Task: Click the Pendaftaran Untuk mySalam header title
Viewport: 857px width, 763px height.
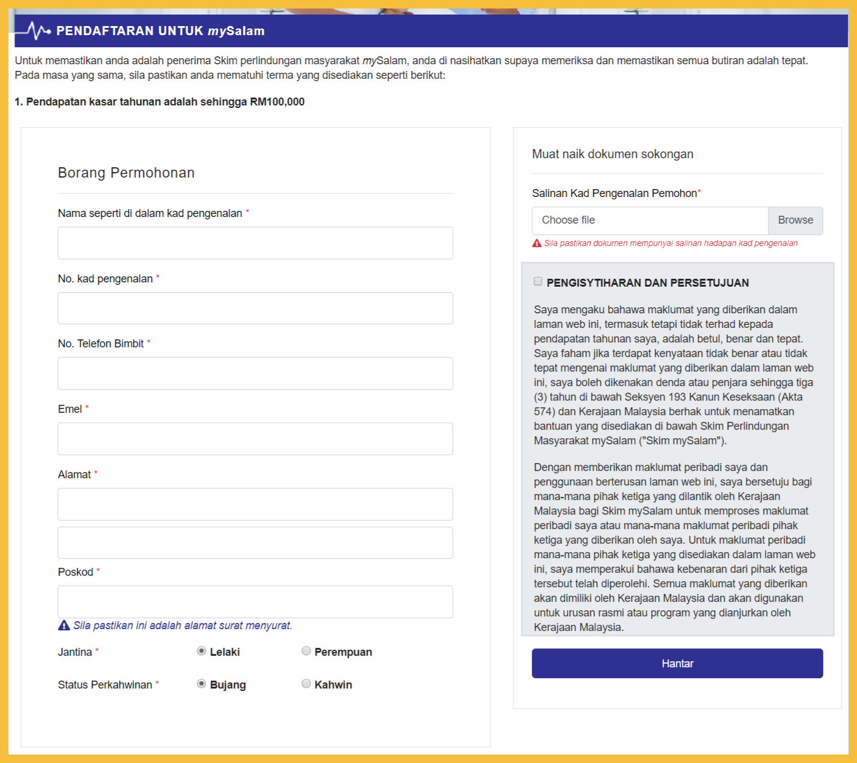Action: (160, 31)
